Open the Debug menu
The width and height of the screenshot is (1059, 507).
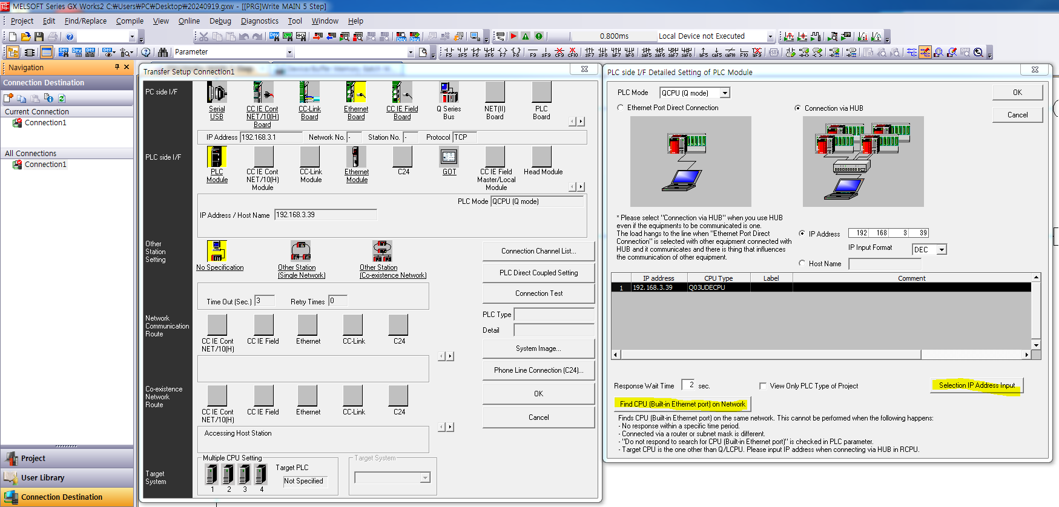[x=220, y=21]
